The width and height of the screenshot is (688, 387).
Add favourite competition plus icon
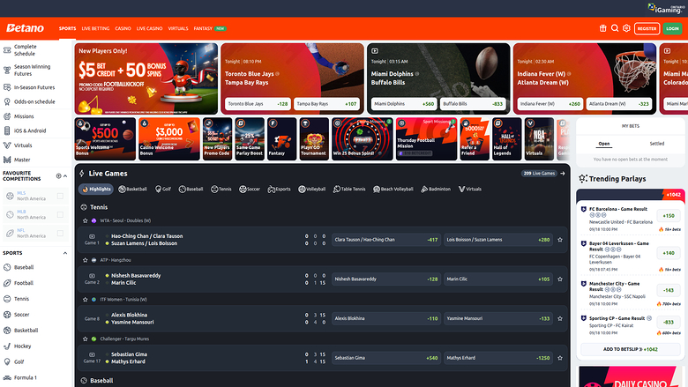58,175
